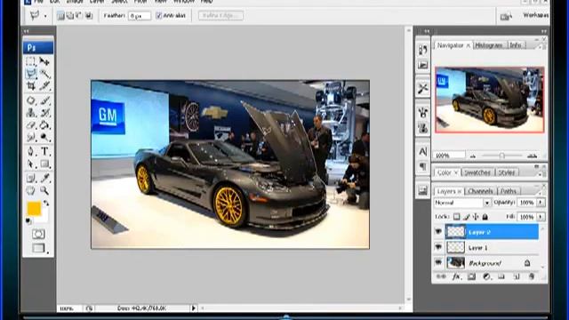Select the Type tool
This screenshot has height=320, width=569.
(x=44, y=151)
